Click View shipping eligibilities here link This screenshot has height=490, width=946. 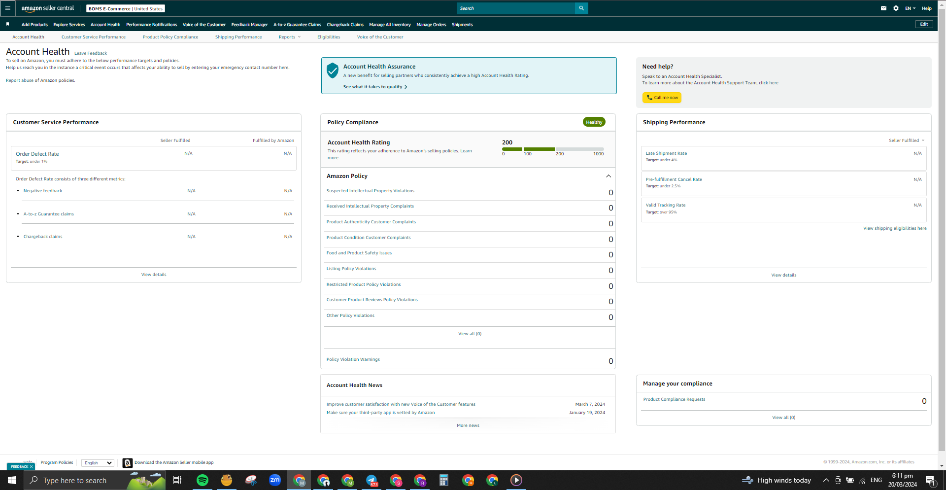coord(895,228)
